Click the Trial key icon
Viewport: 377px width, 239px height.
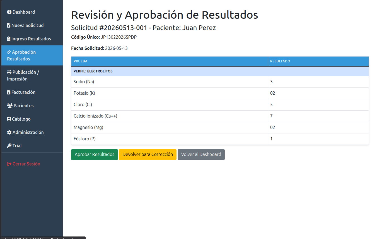[x=9, y=146]
